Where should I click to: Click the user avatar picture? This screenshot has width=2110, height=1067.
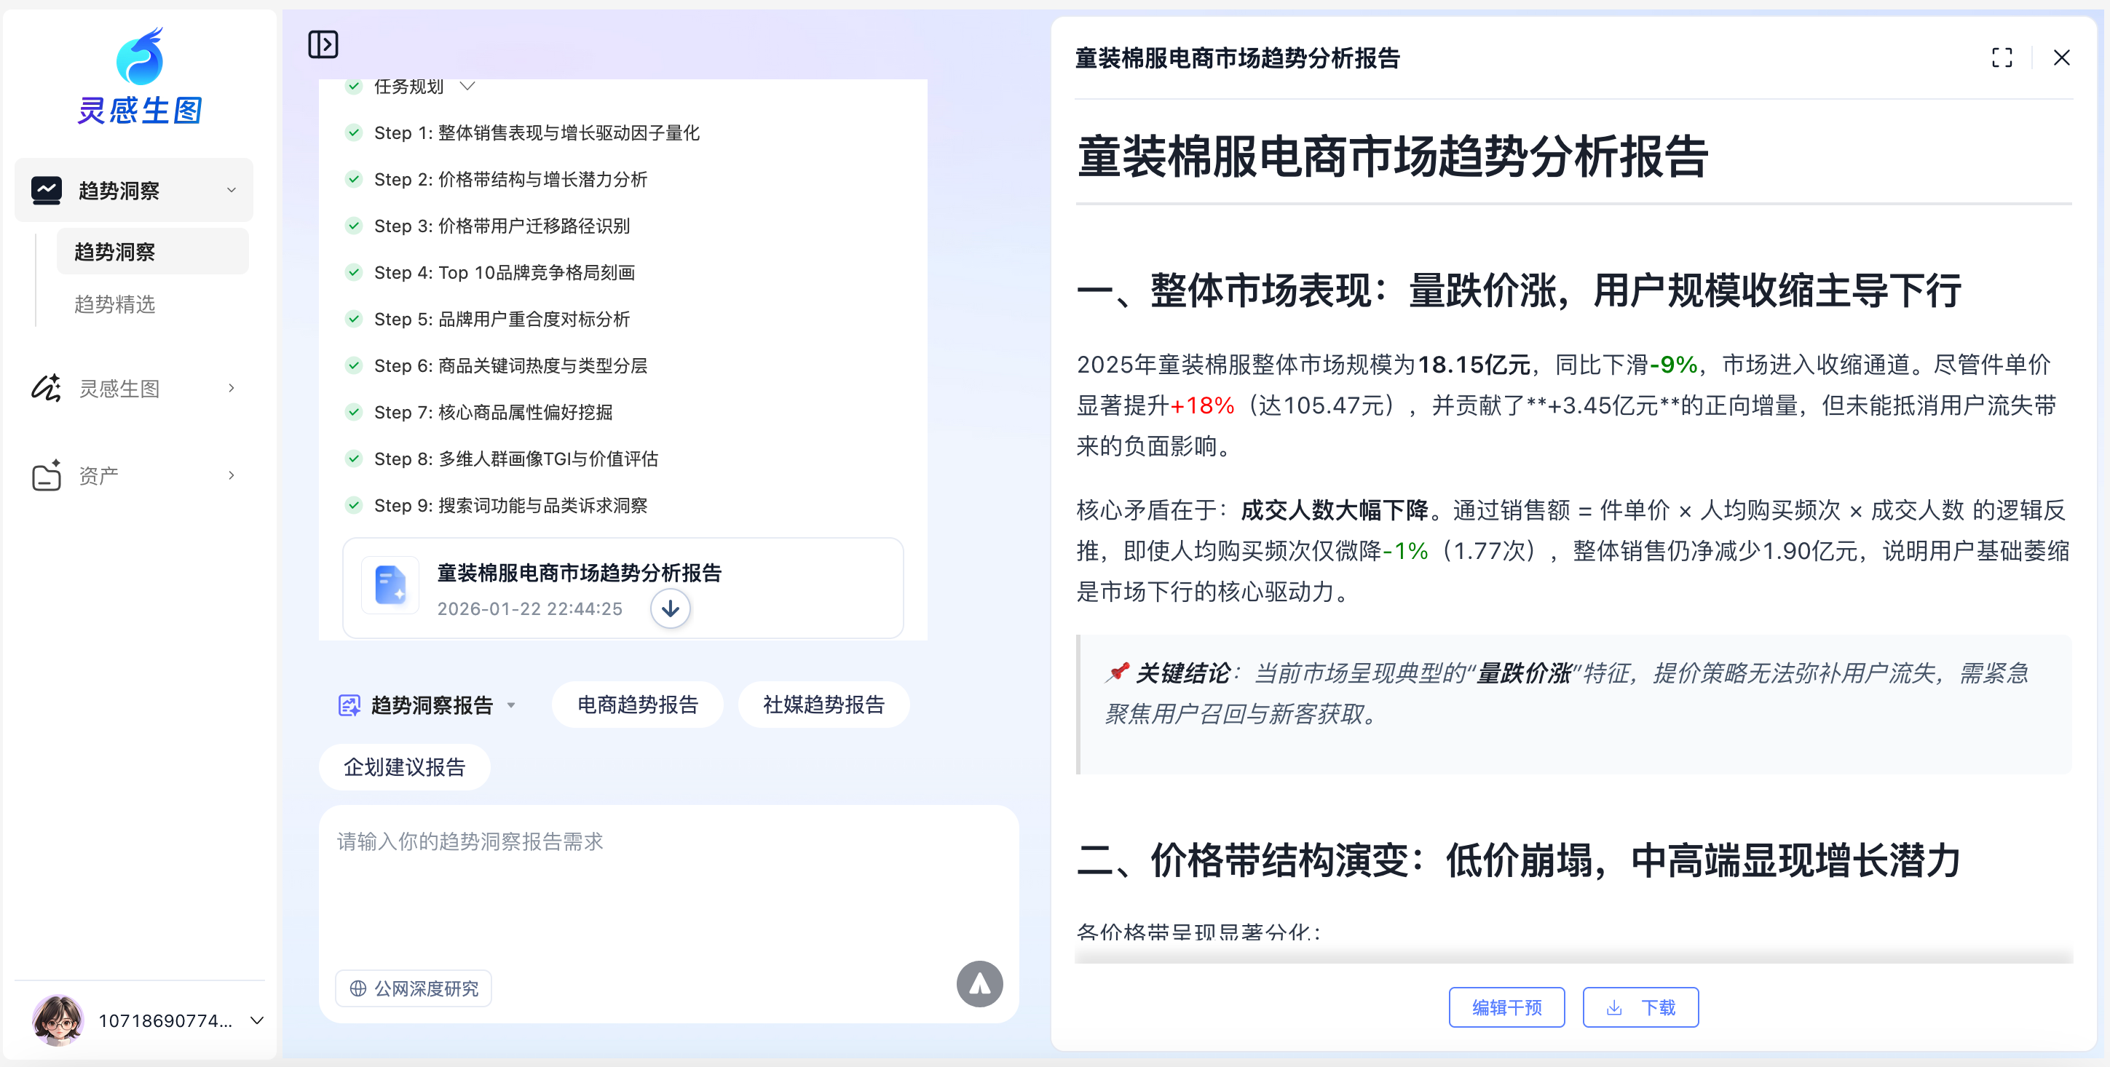point(58,1020)
